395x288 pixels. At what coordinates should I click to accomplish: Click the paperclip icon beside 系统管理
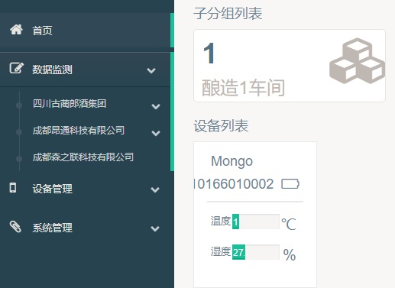pos(15,227)
